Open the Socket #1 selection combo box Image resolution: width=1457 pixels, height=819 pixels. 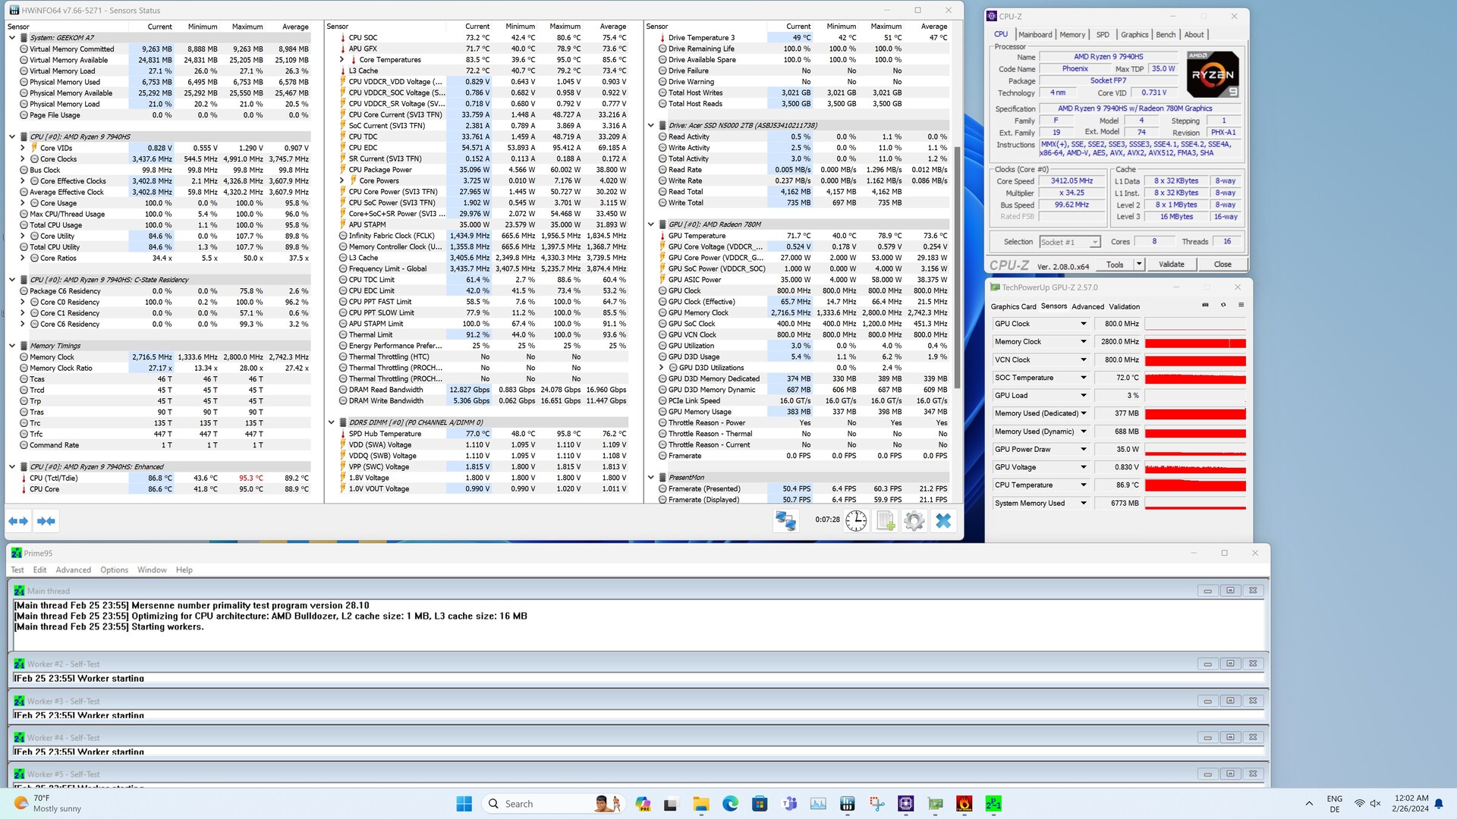pyautogui.click(x=1070, y=242)
